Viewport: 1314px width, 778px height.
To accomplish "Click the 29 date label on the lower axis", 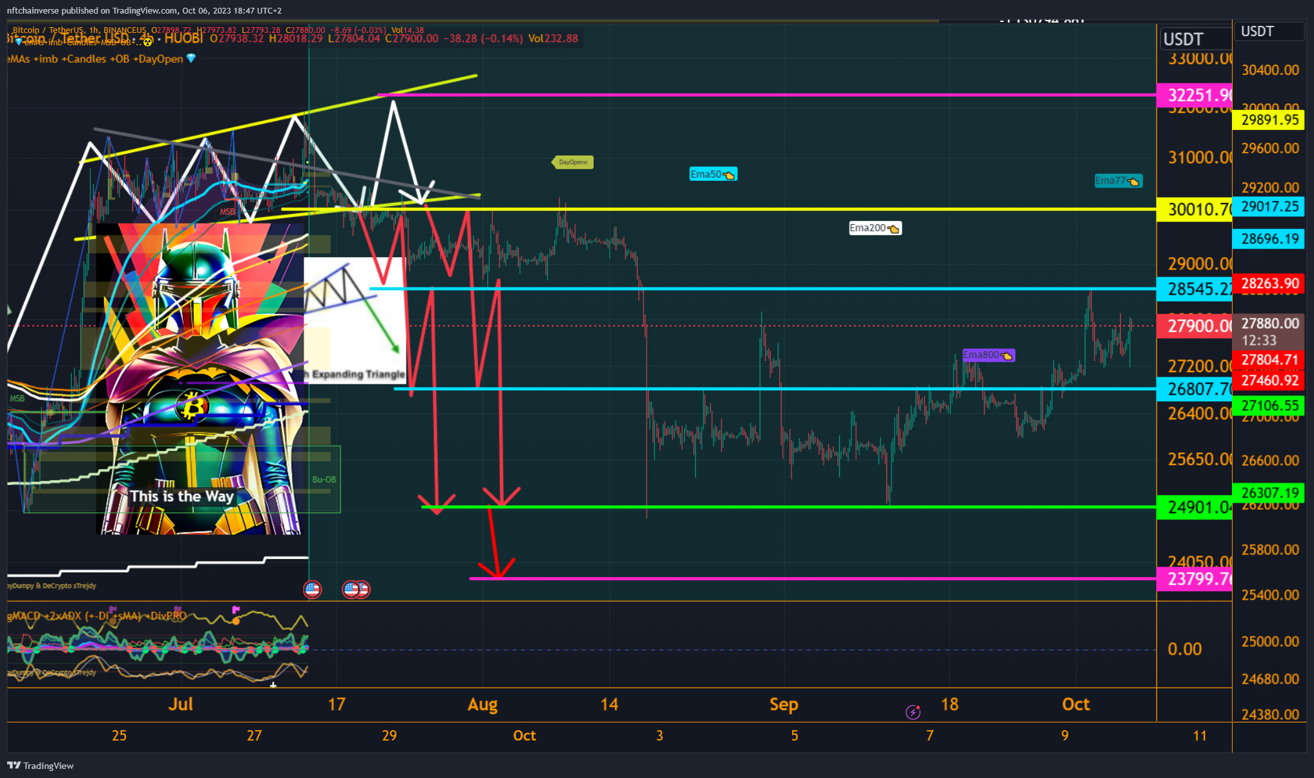I will (389, 735).
